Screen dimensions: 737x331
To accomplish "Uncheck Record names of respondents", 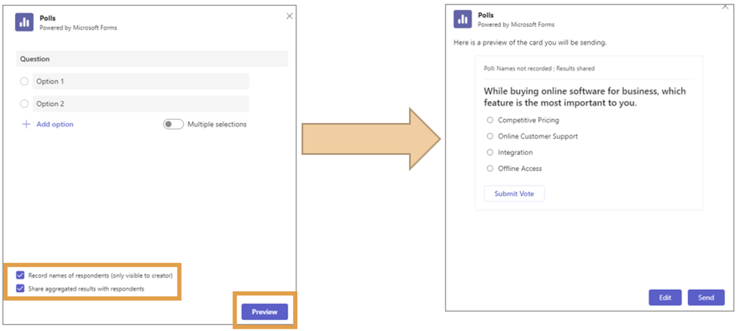I will pyautogui.click(x=20, y=275).
